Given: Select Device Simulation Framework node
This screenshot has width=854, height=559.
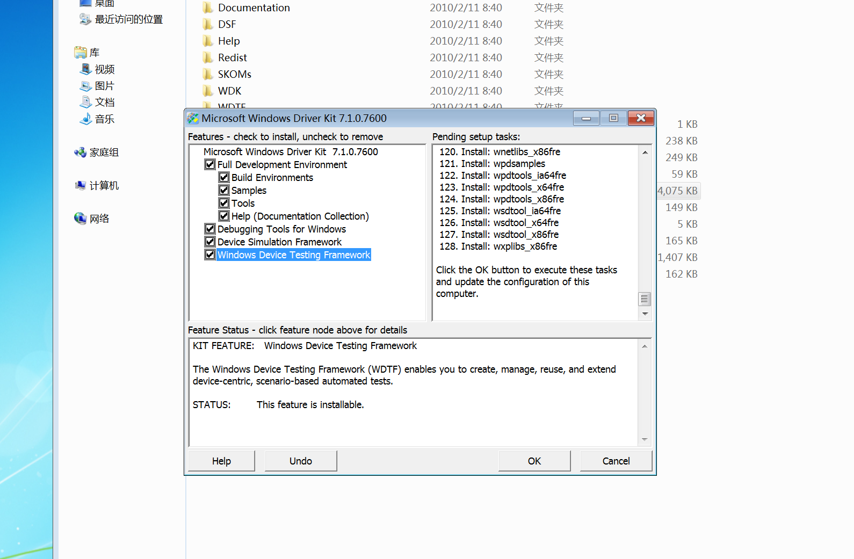Looking at the screenshot, I should (279, 242).
